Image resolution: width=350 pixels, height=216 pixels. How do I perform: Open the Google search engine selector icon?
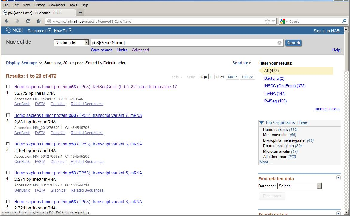(x=283, y=21)
